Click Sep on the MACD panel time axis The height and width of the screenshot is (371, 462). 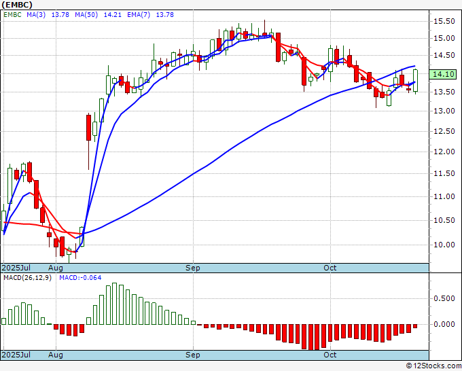pos(193,355)
